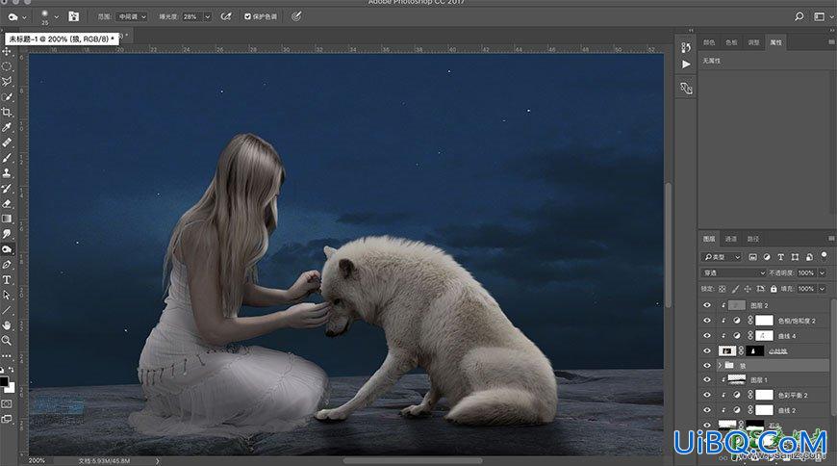Screen dimensions: 837x466
Task: Hide the 曲线 4 layer
Action: tap(707, 336)
